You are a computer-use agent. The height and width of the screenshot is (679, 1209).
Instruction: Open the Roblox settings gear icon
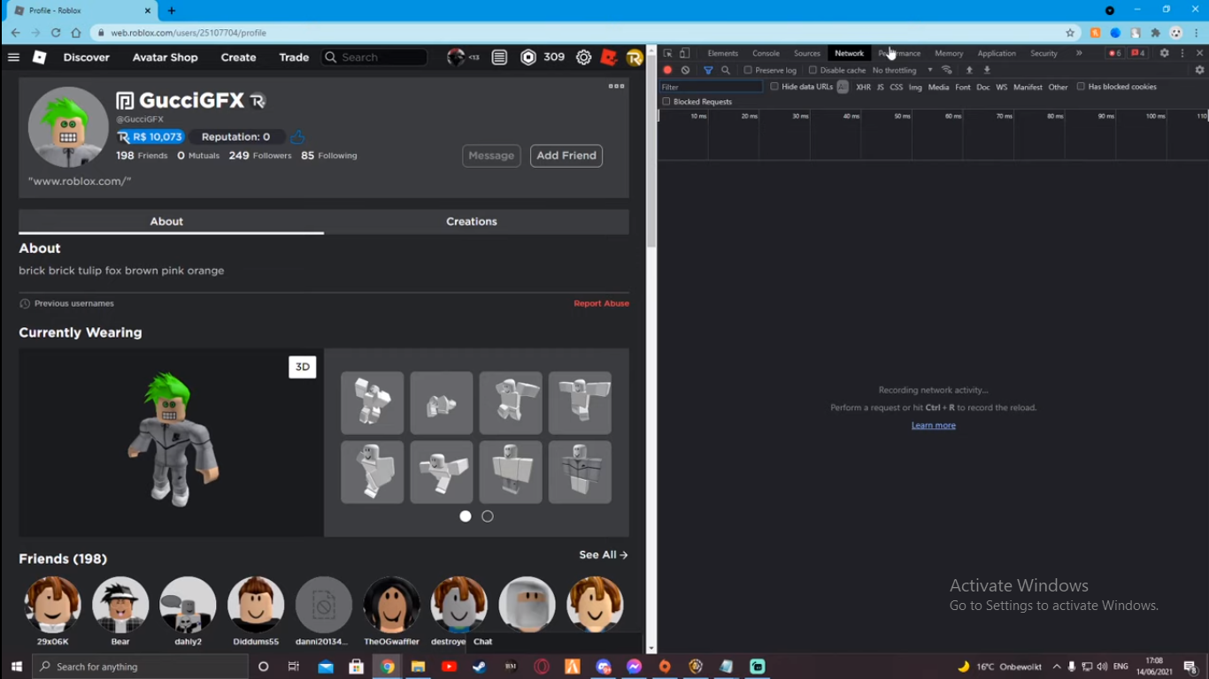583,57
